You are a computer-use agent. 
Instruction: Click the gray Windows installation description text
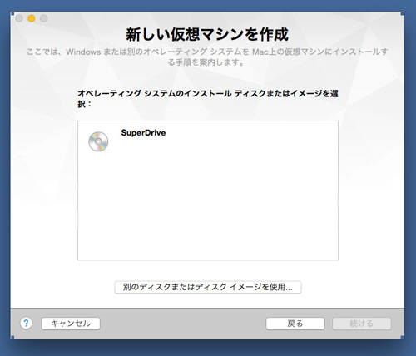pos(207,57)
